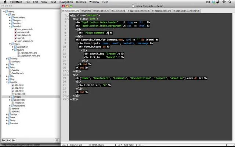Viewport: 235px width, 147px height.
Task: Click the cms_content.rb Ruby file icon
Action: click(15, 29)
